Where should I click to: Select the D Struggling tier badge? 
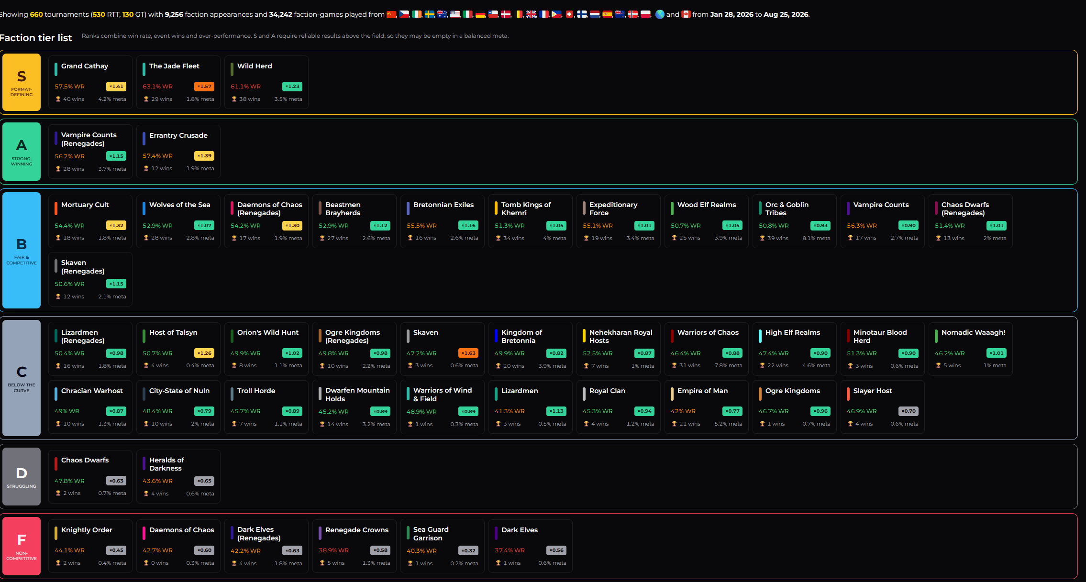22,477
